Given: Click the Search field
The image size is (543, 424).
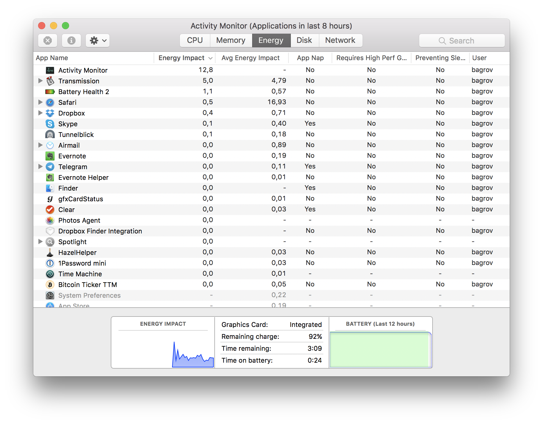Looking at the screenshot, I should pyautogui.click(x=462, y=40).
